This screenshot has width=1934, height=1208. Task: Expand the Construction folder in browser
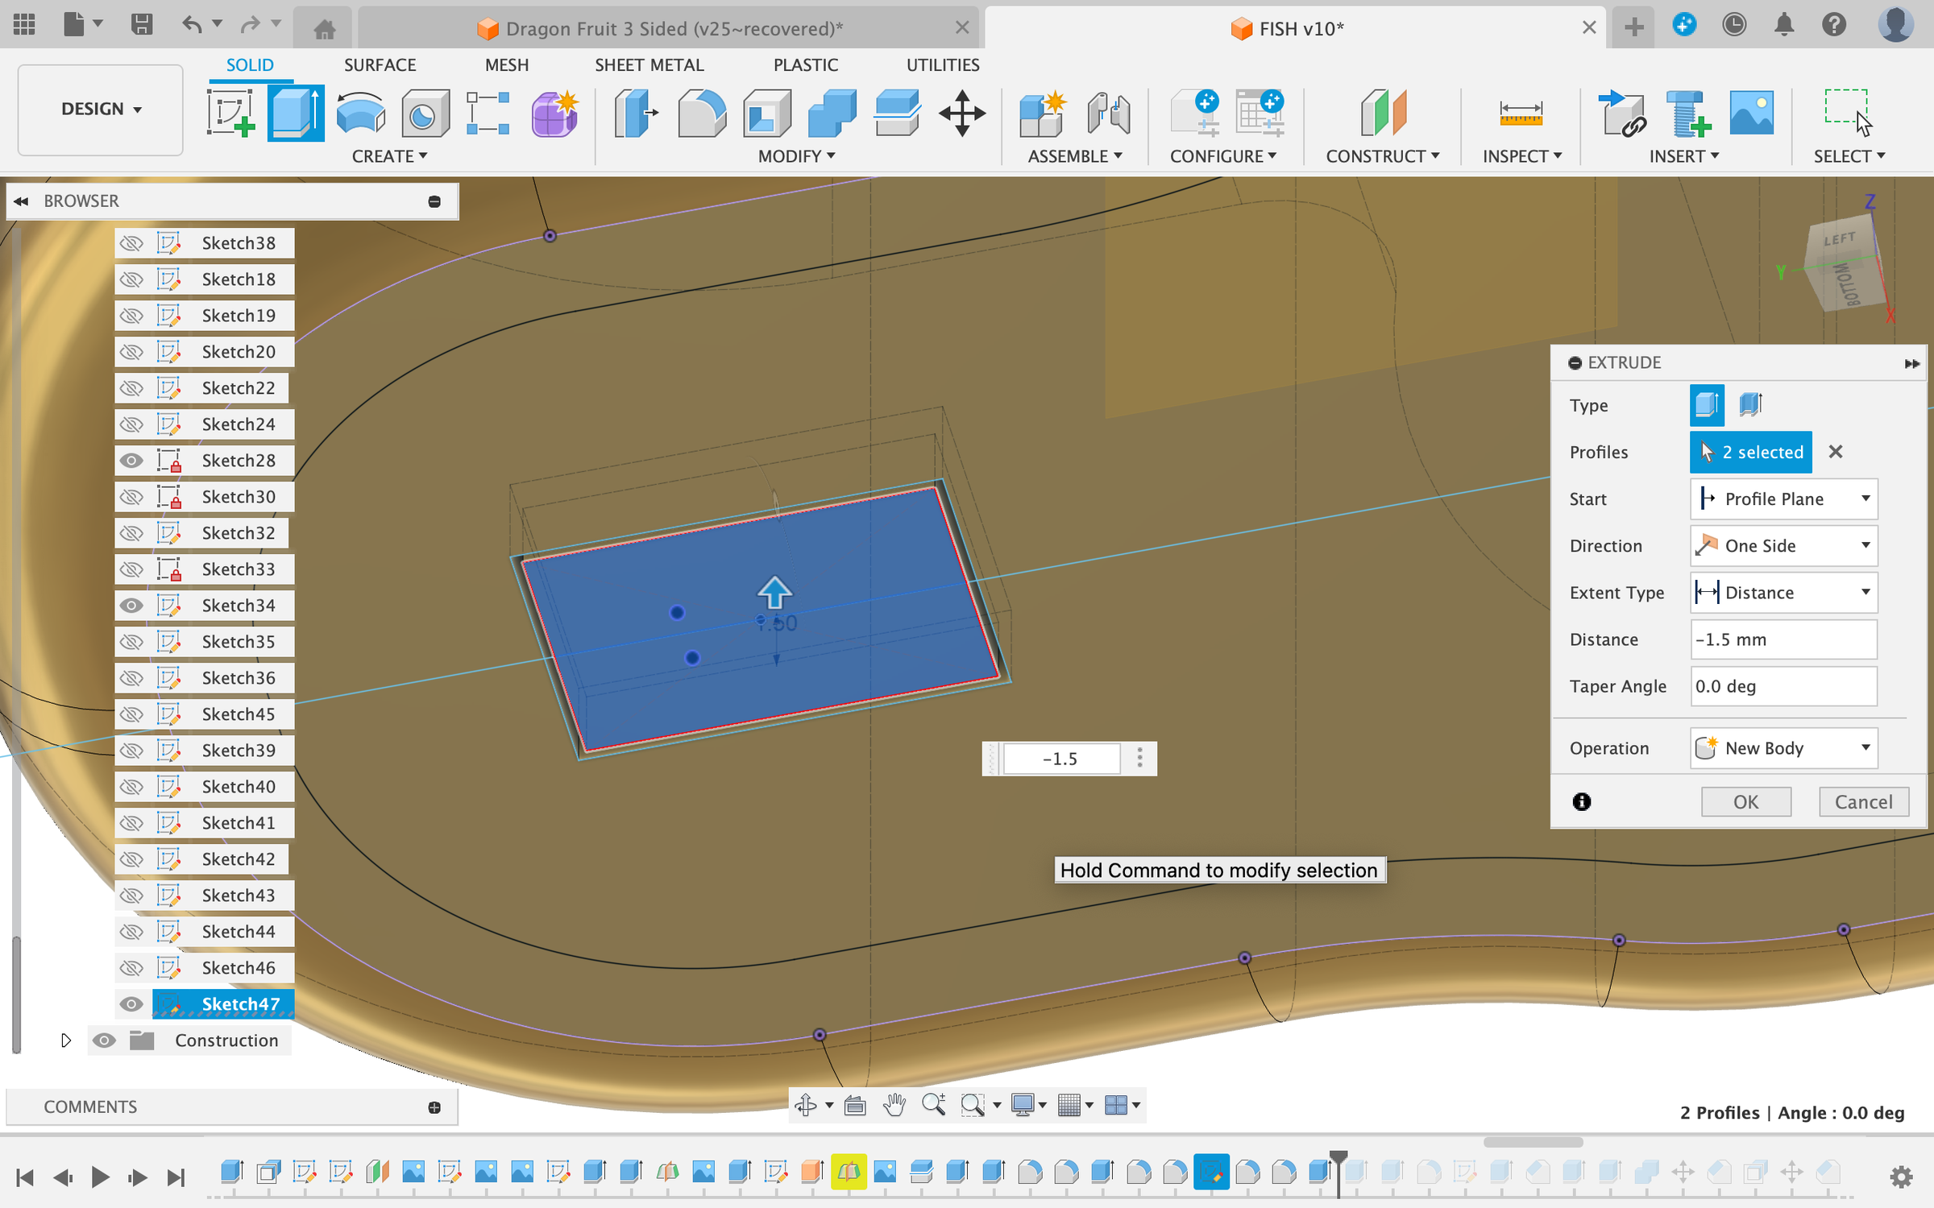(66, 1040)
